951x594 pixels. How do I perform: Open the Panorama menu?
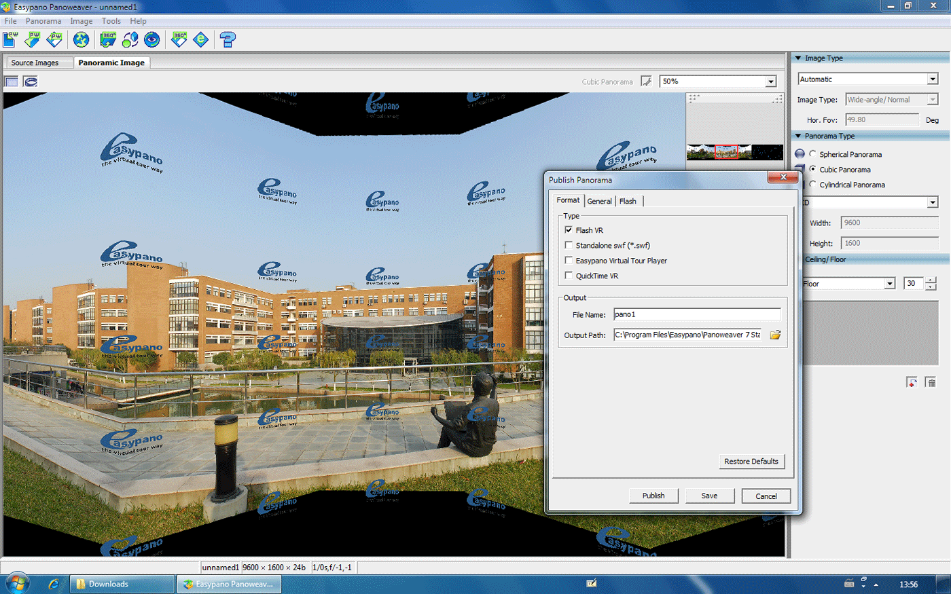point(43,21)
